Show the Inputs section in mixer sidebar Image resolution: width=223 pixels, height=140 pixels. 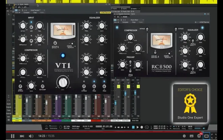coord(8,104)
